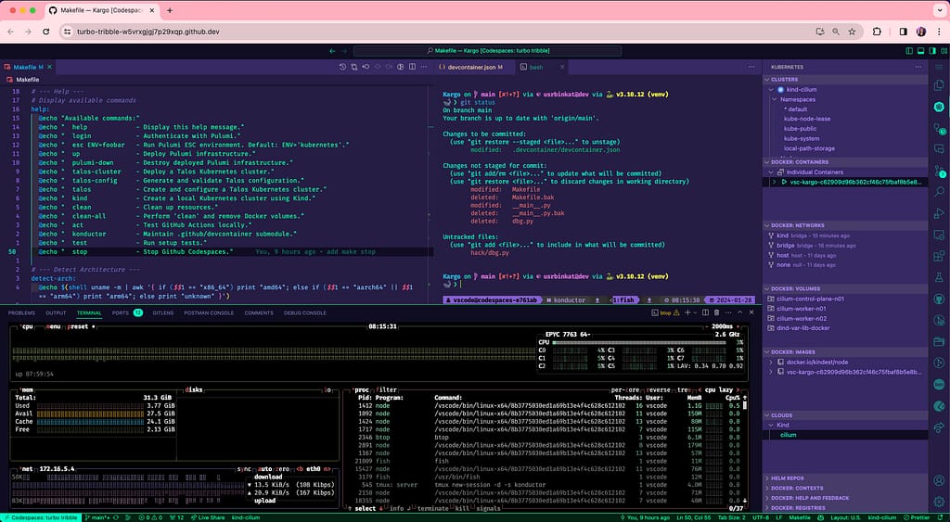Collapse Individual Containers group
The image size is (950, 522).
pos(771,172)
